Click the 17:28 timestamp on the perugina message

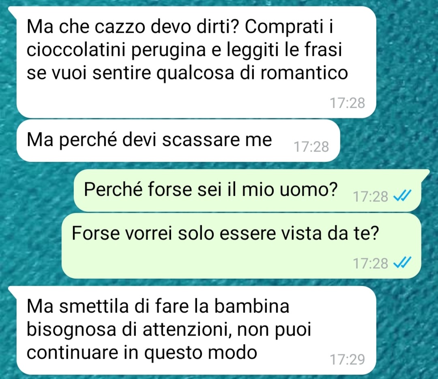click(348, 103)
